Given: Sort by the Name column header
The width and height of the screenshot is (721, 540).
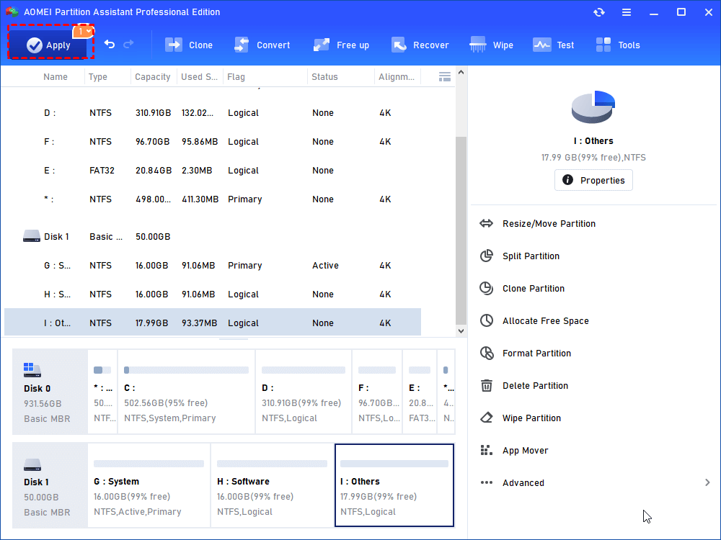Looking at the screenshot, I should click(56, 77).
